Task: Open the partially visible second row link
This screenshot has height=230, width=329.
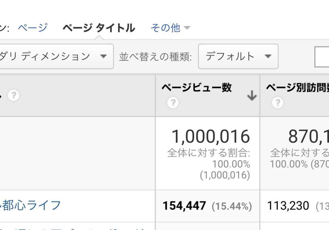Action: coord(76,227)
